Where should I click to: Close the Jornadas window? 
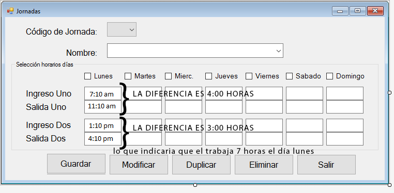(x=375, y=11)
